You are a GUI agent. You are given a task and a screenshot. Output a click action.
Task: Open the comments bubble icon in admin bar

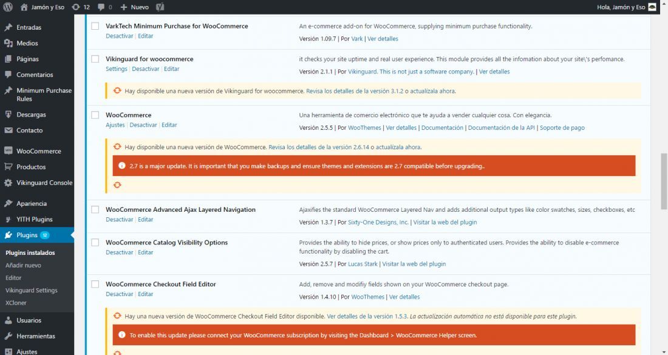(x=101, y=7)
